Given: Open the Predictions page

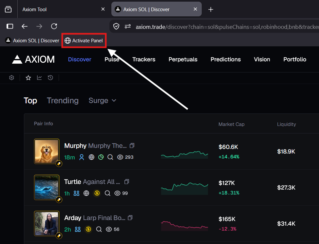Looking at the screenshot, I should [x=226, y=59].
